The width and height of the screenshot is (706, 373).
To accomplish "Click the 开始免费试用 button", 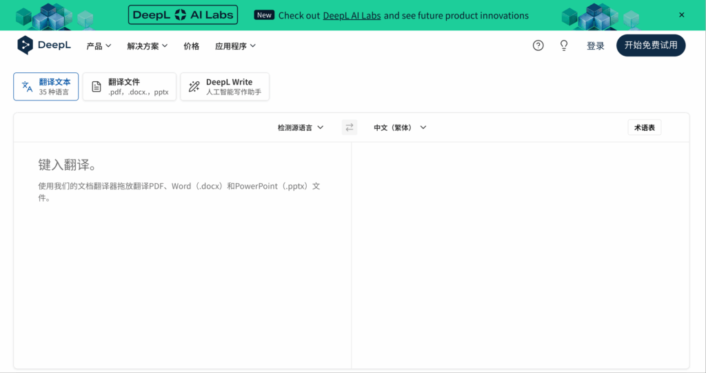I will (x=650, y=45).
